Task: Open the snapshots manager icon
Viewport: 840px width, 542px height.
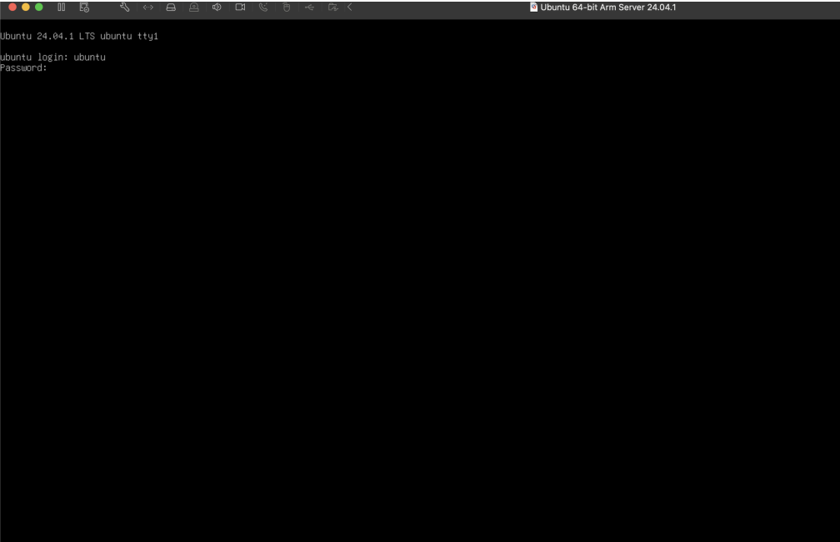Action: coord(83,8)
